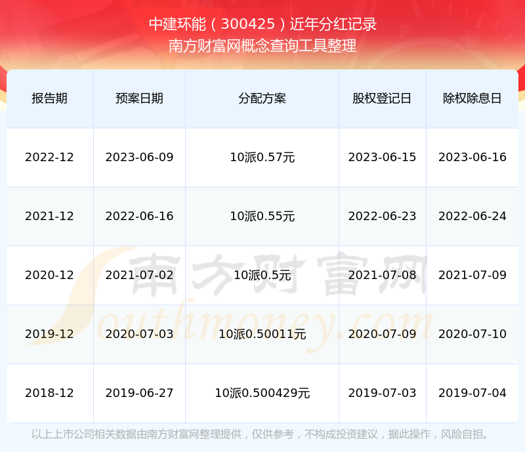
Task: Select the 分配方案 column header
Action: click(262, 98)
